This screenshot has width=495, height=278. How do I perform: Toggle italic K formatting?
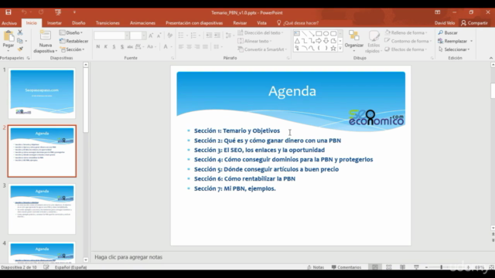click(x=106, y=46)
